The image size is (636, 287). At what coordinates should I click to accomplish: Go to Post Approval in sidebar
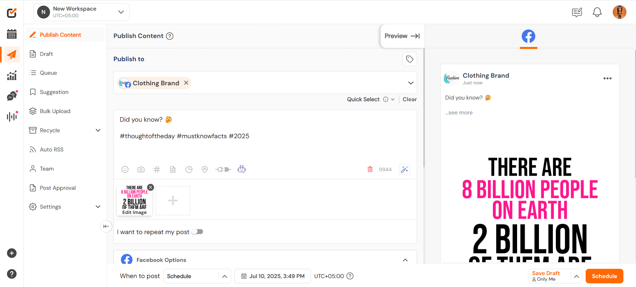pos(58,188)
